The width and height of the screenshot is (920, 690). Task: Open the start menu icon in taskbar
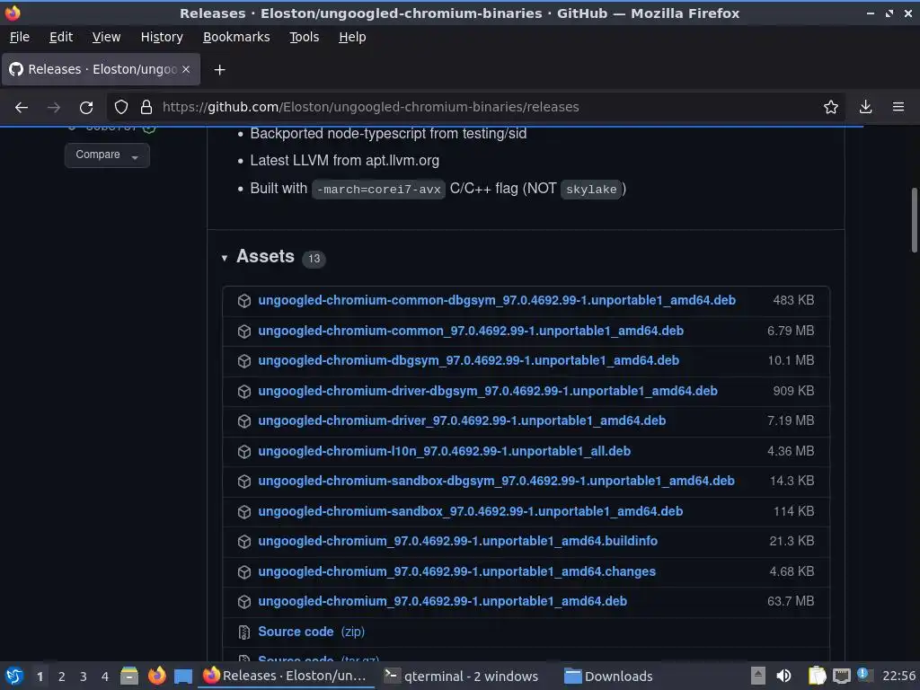point(14,676)
